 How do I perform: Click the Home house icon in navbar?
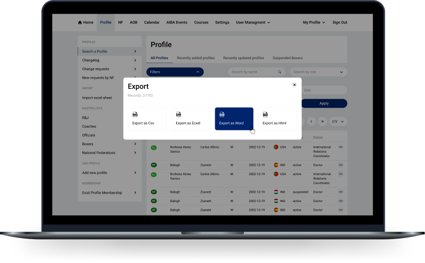click(x=80, y=22)
